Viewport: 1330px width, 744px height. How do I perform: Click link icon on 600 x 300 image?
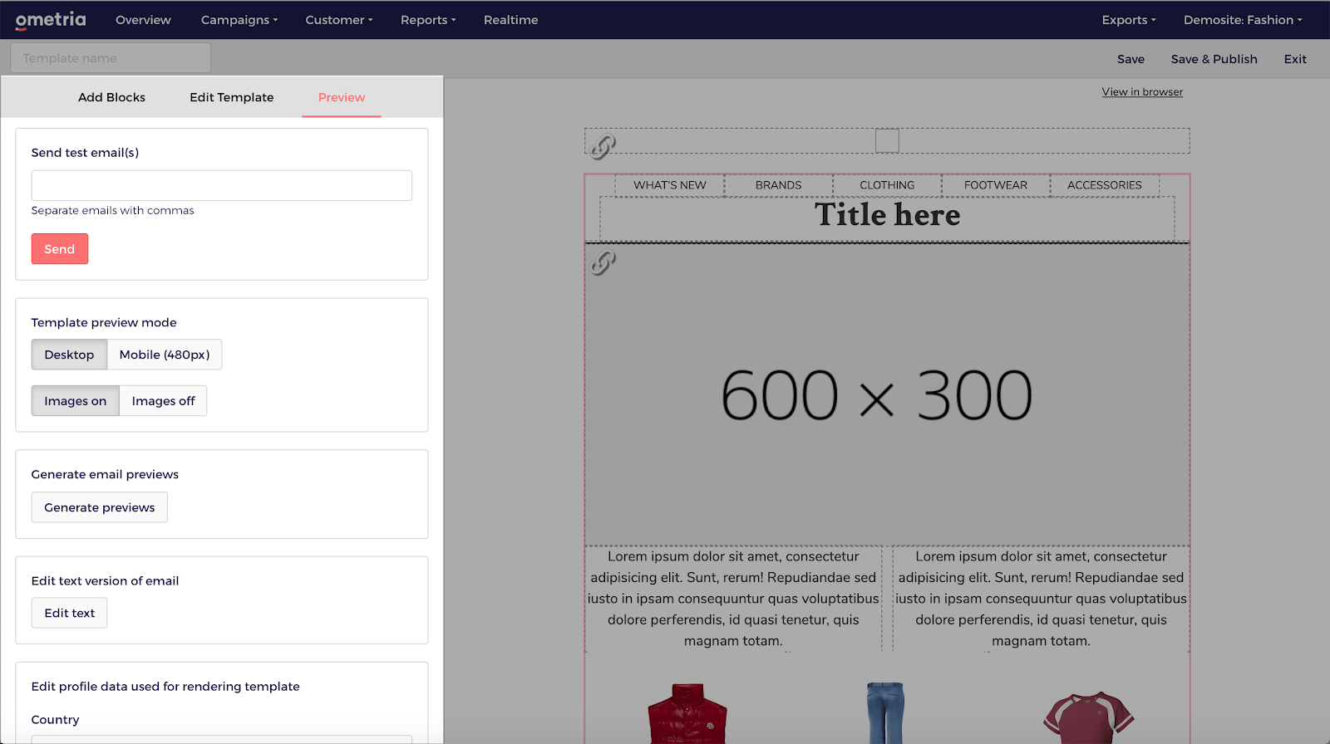[x=603, y=262]
